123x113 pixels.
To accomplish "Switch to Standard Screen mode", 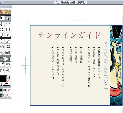I will (1, 95).
